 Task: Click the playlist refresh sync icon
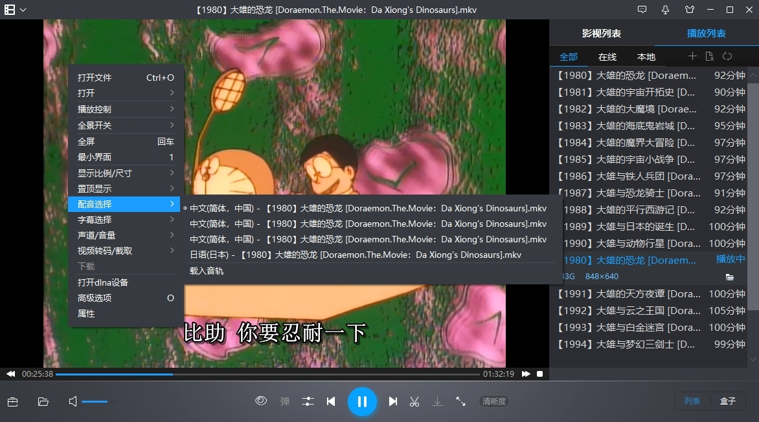coord(727,56)
